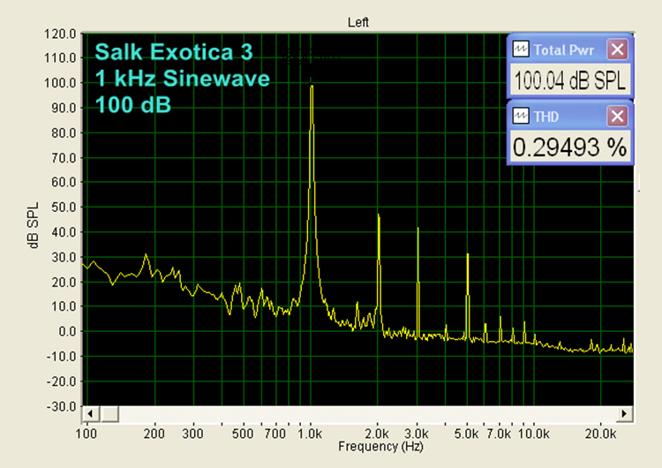Select the 0.29493 % THD value

(569, 147)
